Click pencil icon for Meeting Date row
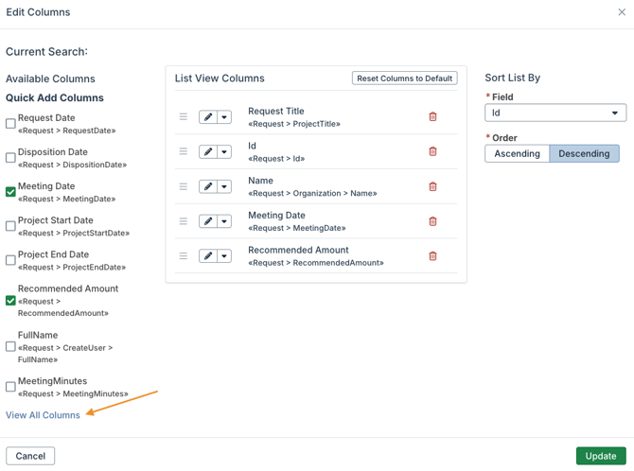This screenshot has height=471, width=634. (x=208, y=221)
